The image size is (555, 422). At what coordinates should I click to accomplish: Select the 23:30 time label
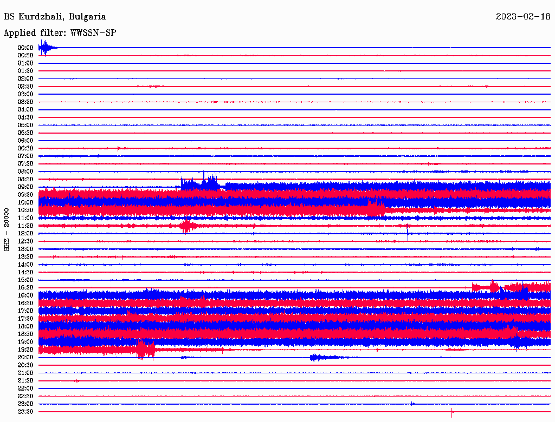(x=25, y=412)
